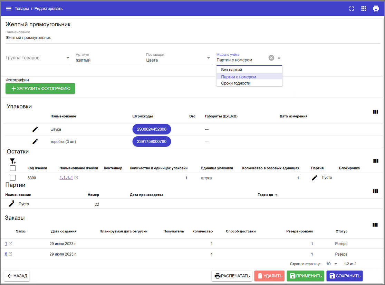Open the Поставщик dropdown
385x285 pixels.
208,58
